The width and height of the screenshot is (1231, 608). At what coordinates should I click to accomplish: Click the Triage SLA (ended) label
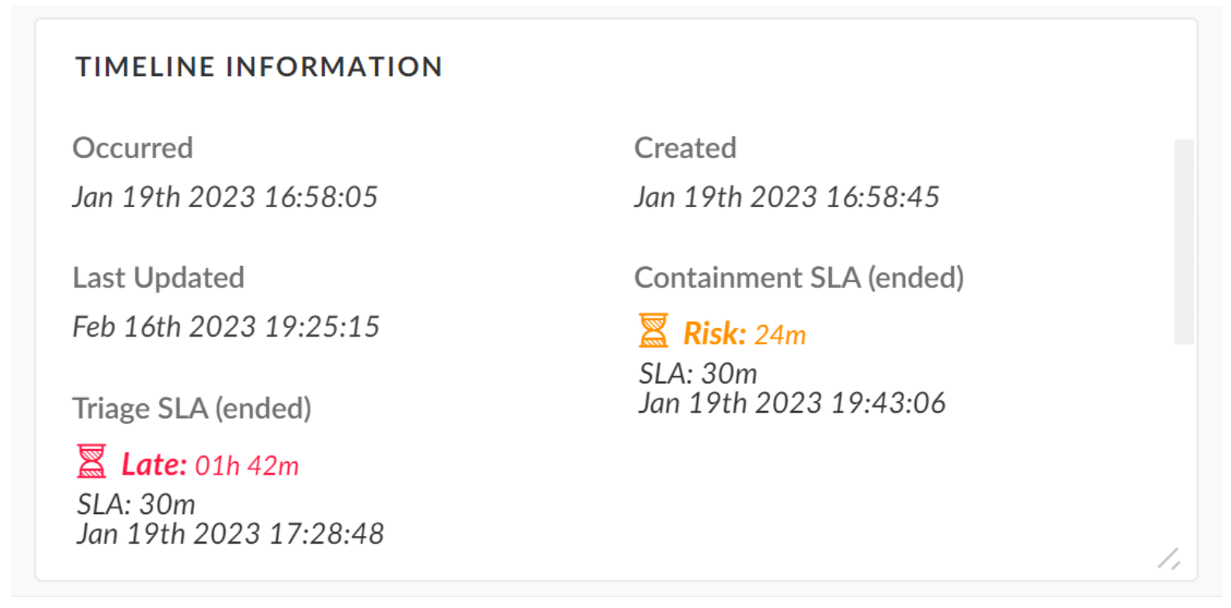click(x=192, y=408)
